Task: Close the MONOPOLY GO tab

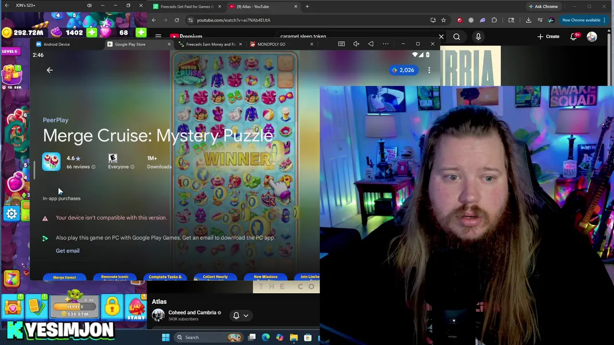Action: point(311,44)
